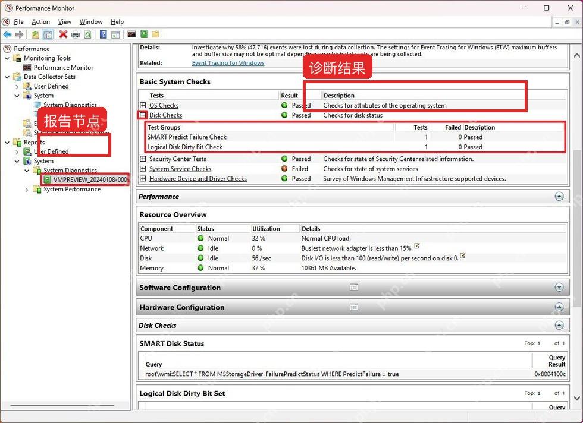Expand the Security Center Tests row
This screenshot has height=423, width=583.
point(143,159)
